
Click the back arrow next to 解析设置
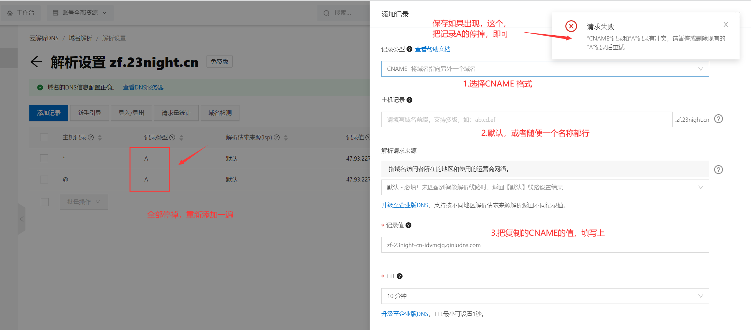point(36,62)
